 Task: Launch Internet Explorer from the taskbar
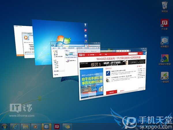15,127
